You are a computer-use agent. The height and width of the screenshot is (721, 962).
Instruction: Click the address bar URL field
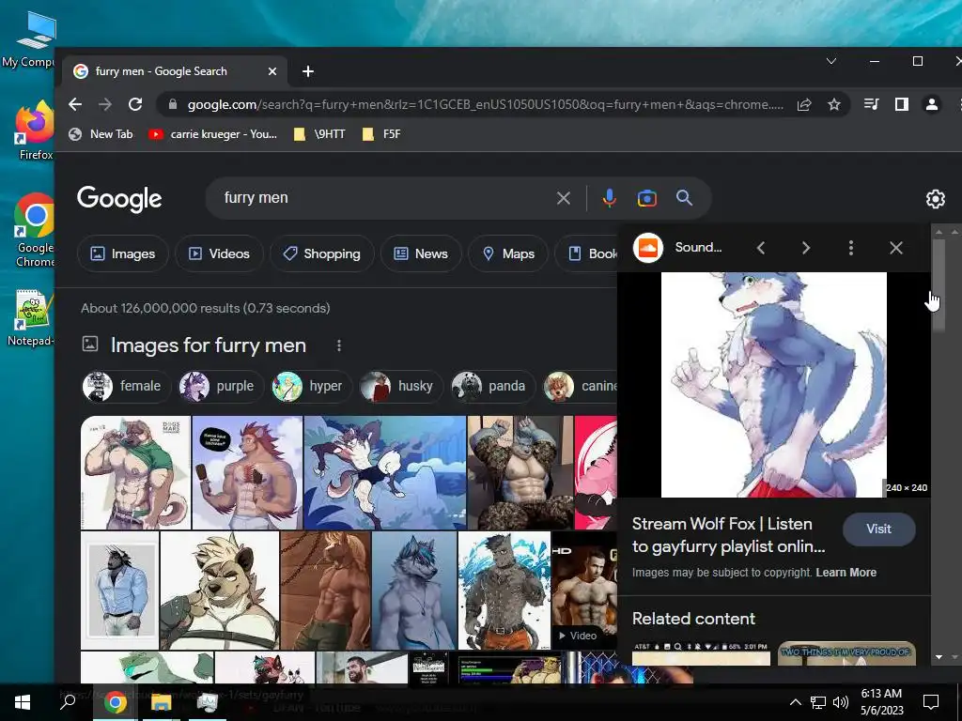tap(485, 104)
